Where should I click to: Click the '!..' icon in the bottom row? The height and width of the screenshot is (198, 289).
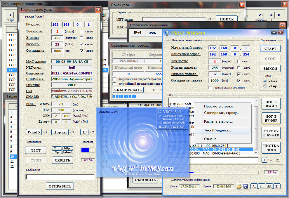pos(261,186)
